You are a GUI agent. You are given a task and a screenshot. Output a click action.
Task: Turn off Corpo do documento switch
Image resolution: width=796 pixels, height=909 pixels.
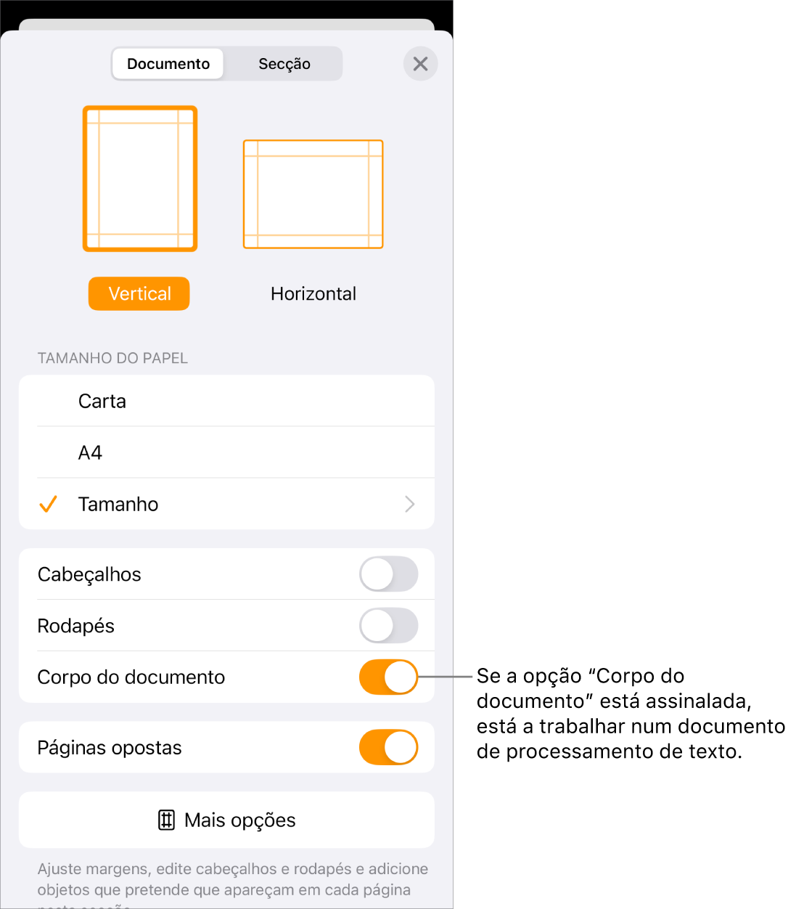(x=389, y=677)
